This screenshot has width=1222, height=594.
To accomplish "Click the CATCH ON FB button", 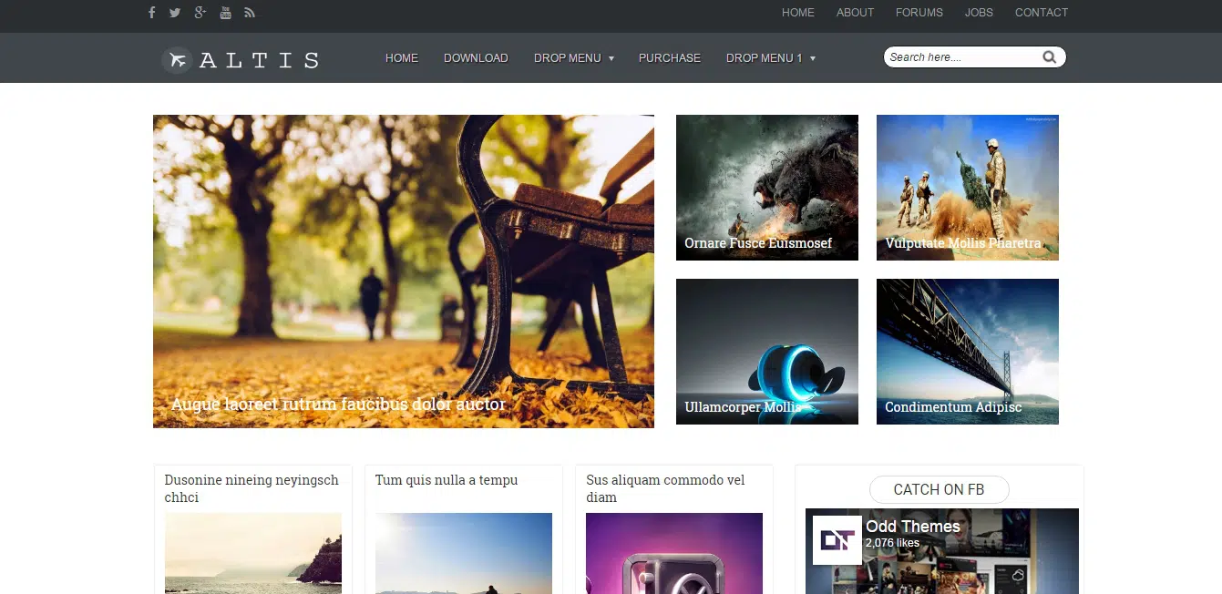I will point(939,489).
